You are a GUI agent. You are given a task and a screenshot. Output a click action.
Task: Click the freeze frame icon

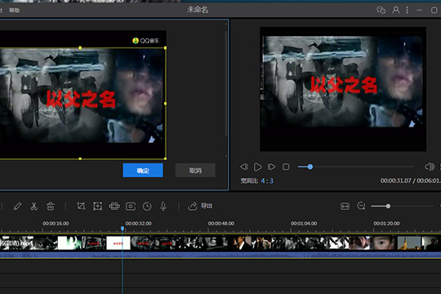click(131, 207)
